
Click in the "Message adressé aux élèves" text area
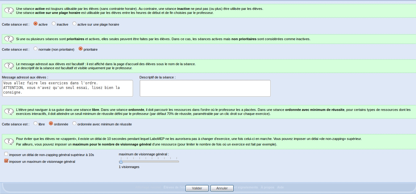(67, 88)
